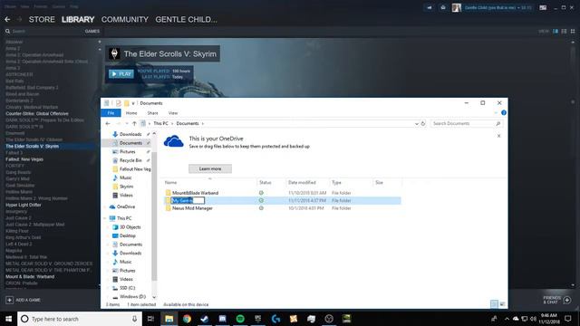
Task: Select Hyper Light Drifter in Steam library
Action: 24,205
